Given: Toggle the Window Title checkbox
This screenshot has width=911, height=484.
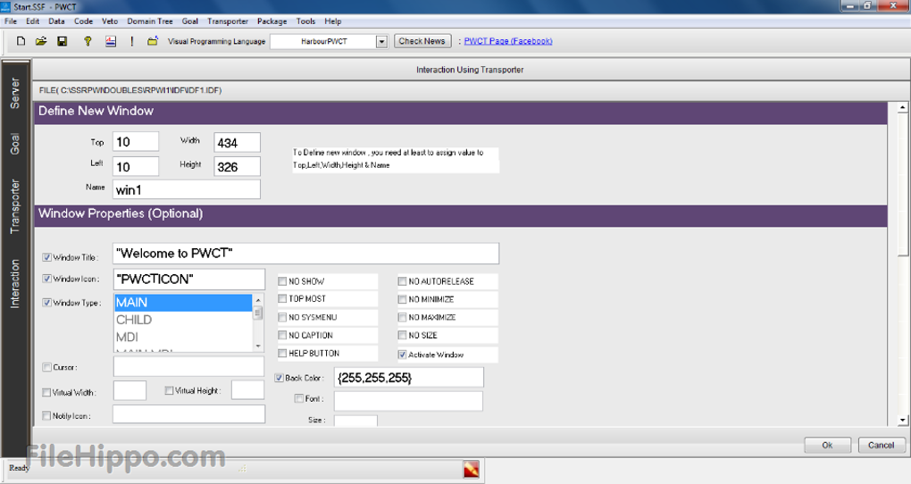Looking at the screenshot, I should pyautogui.click(x=46, y=257).
